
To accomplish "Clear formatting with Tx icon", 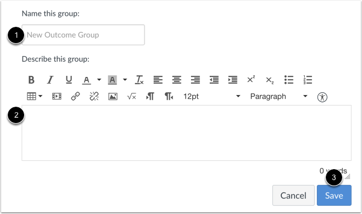I will pos(139,80).
